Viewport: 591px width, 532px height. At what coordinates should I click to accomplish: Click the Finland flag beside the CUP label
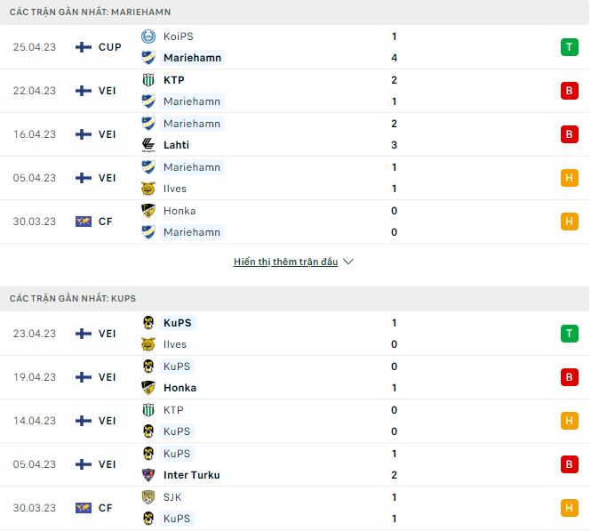coord(84,47)
